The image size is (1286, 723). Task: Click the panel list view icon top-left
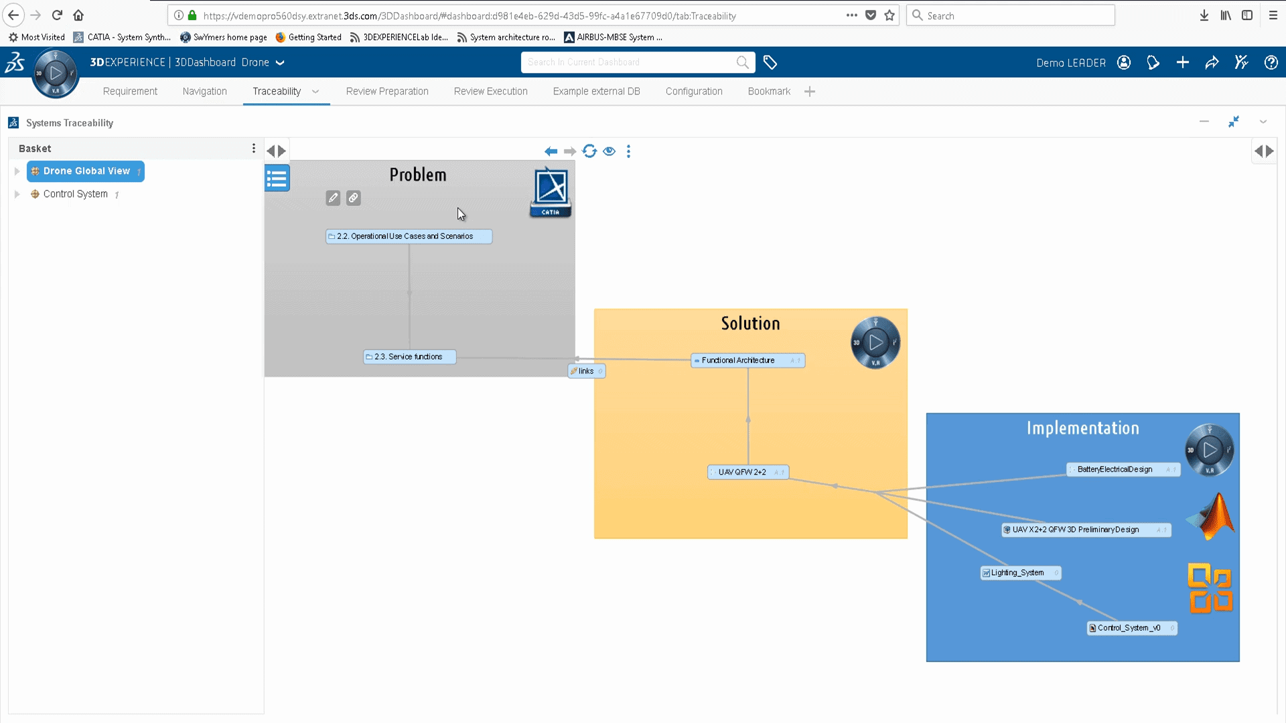click(277, 178)
